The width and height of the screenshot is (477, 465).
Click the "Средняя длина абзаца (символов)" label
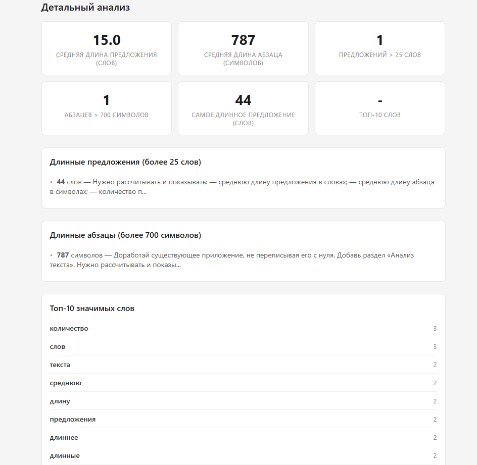click(244, 59)
